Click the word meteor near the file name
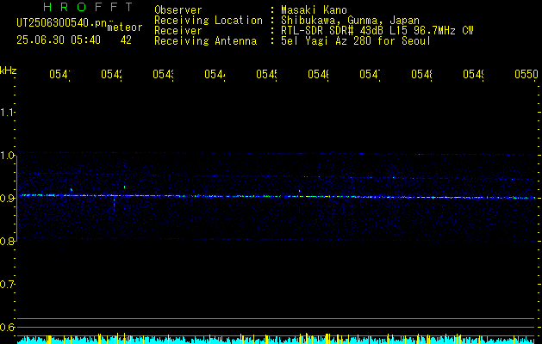The height and width of the screenshot is (344, 542). coord(125,28)
